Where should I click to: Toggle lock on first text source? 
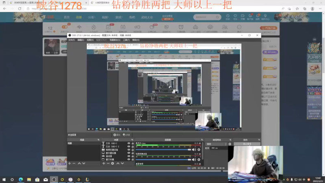133,144
